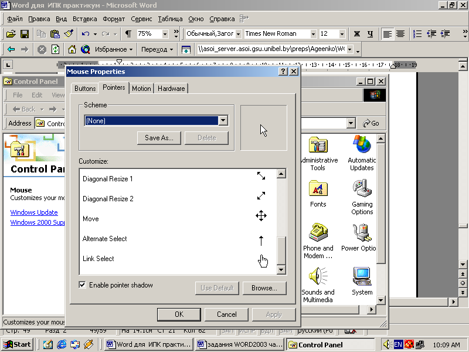The image size is (469, 352).
Task: Click the Increase Indent icon in Word
Action: point(445,34)
